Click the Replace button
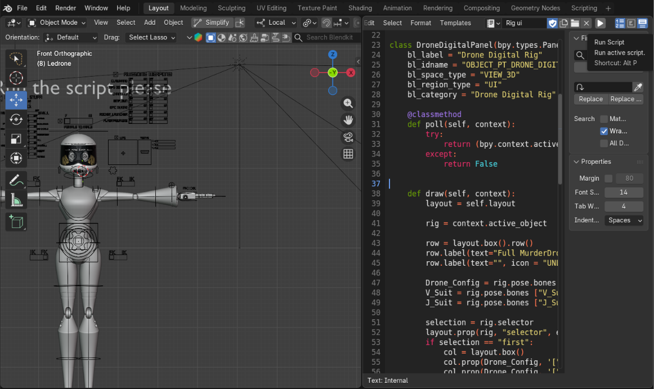Screen dimensions: 654x389 coord(590,99)
